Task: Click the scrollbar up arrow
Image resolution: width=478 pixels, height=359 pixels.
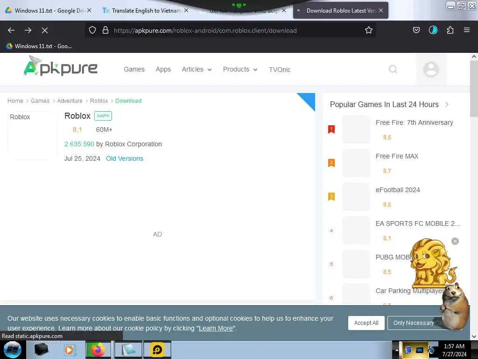Action: [474, 57]
